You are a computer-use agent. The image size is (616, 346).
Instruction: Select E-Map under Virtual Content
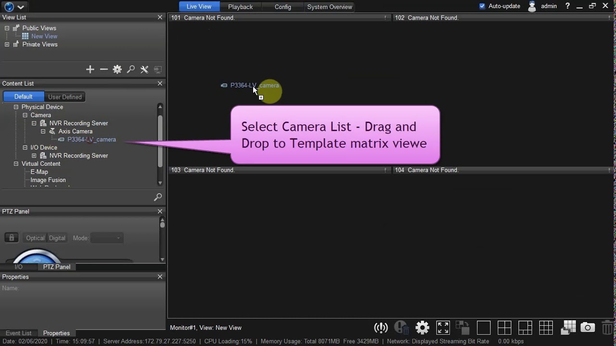(x=39, y=172)
